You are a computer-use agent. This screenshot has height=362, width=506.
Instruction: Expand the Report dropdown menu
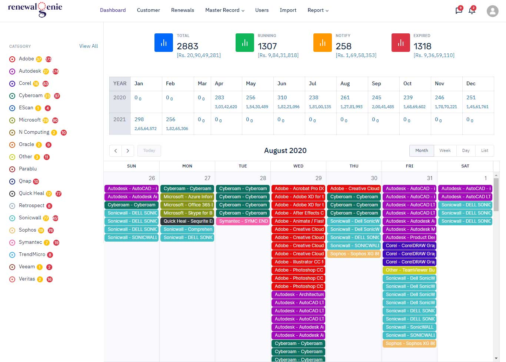[x=318, y=10]
